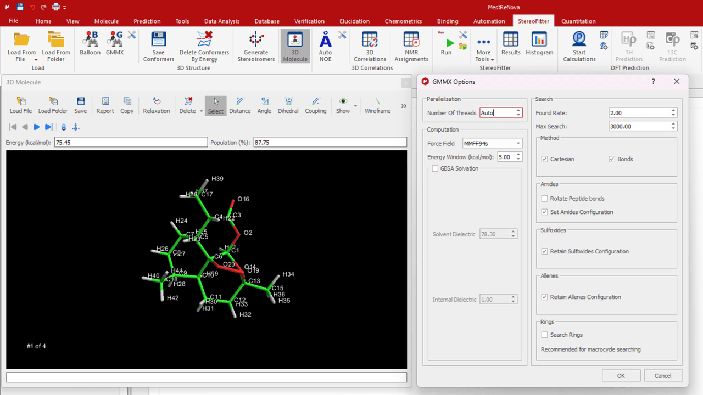
Task: Open the Force Field dropdown
Action: coord(492,143)
